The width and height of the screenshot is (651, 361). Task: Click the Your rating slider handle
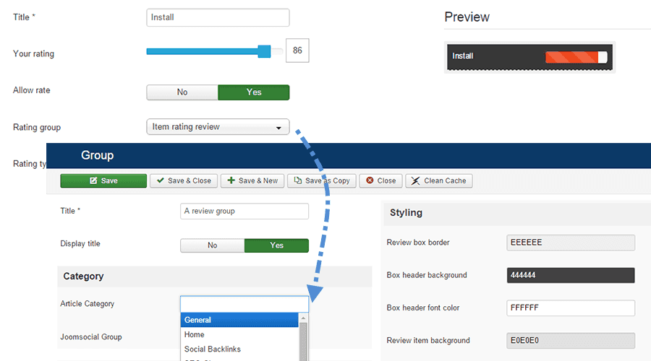coord(264,51)
